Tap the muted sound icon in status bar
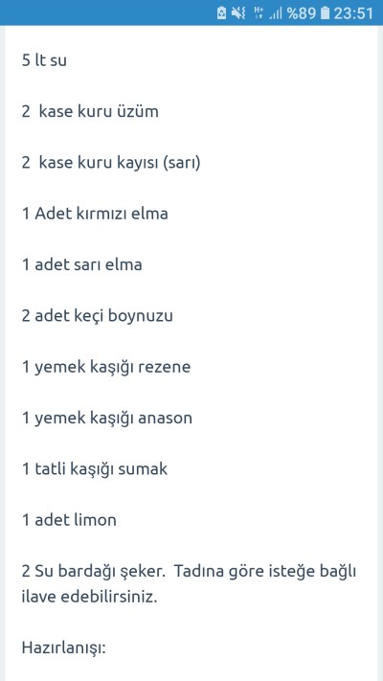 pyautogui.click(x=238, y=13)
